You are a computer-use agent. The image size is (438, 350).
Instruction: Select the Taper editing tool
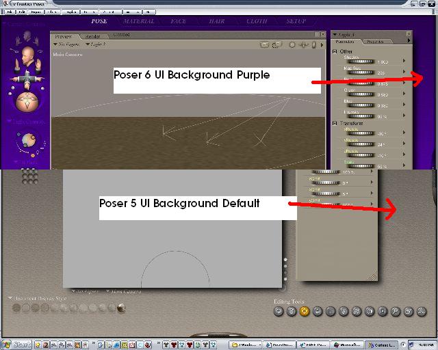click(x=344, y=311)
